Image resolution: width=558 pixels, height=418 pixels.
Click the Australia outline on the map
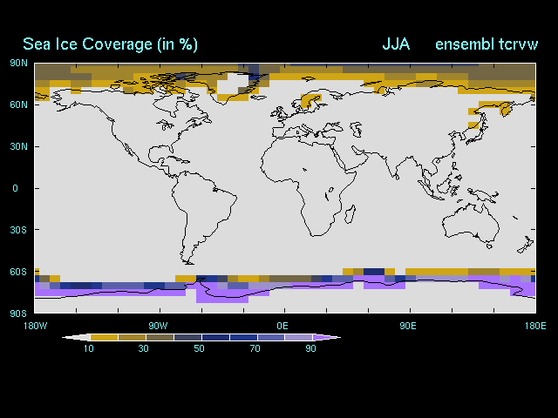[471, 224]
